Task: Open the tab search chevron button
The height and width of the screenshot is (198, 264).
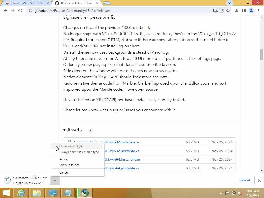Action: pyautogui.click(x=229, y=3)
